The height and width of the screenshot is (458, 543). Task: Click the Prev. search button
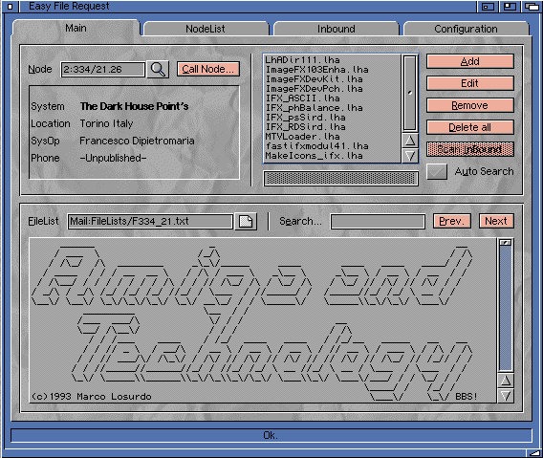[452, 221]
